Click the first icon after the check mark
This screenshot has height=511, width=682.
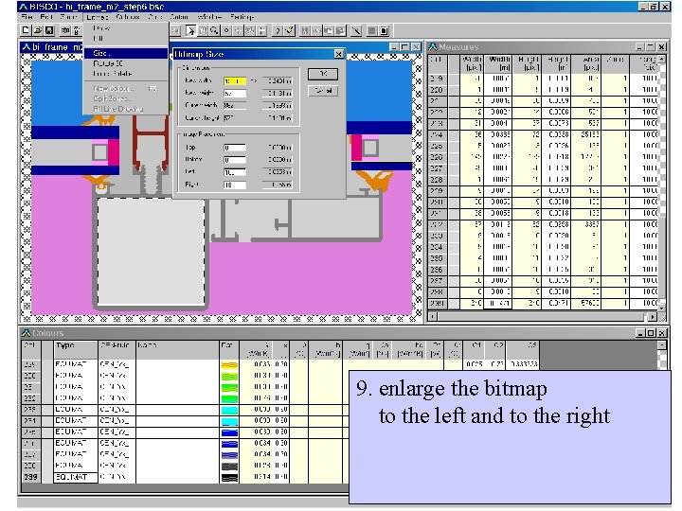point(305,30)
